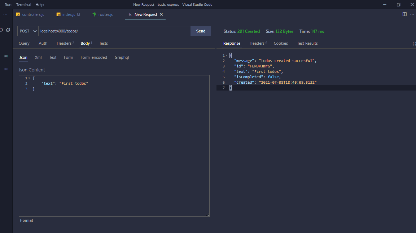This screenshot has height=233, width=416.
Task: Click the Send button
Action: tap(201, 31)
